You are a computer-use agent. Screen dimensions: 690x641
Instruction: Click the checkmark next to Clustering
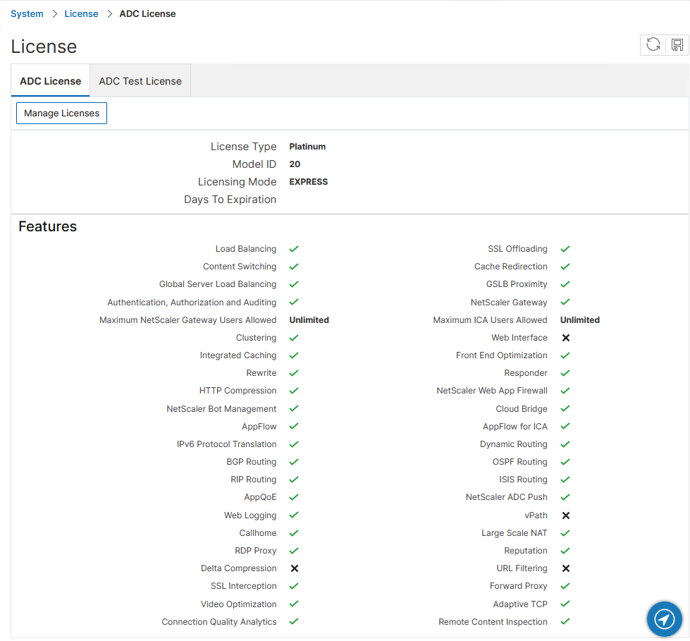(x=294, y=337)
